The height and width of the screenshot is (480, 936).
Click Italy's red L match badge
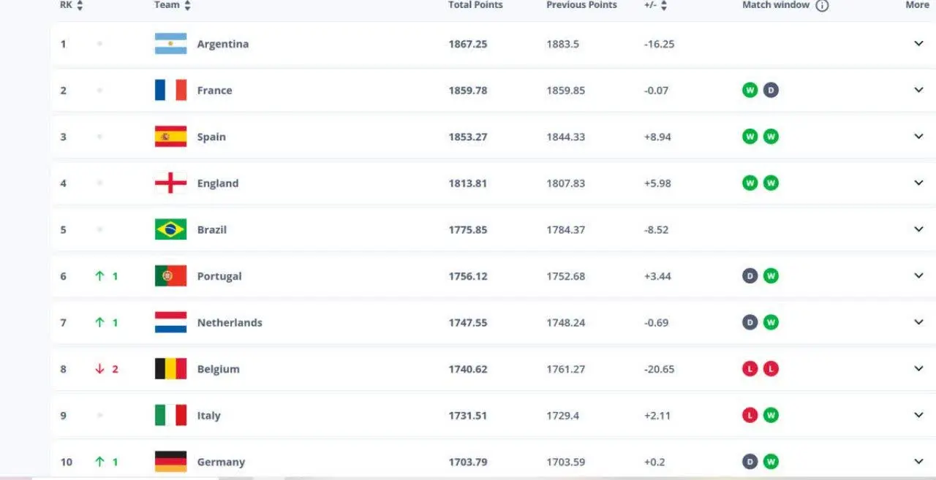click(750, 415)
